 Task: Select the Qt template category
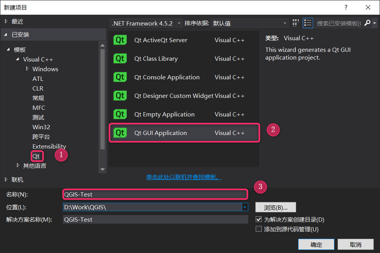click(36, 156)
